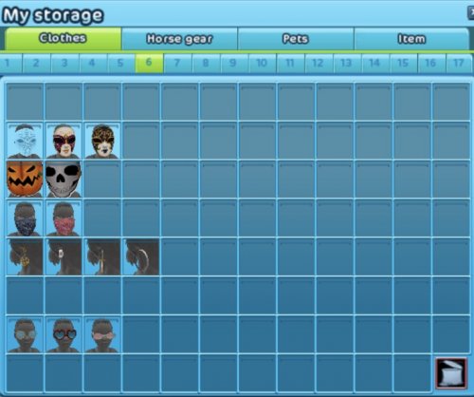
Task: Select the orange pumpkin head mask
Action: [25, 180]
